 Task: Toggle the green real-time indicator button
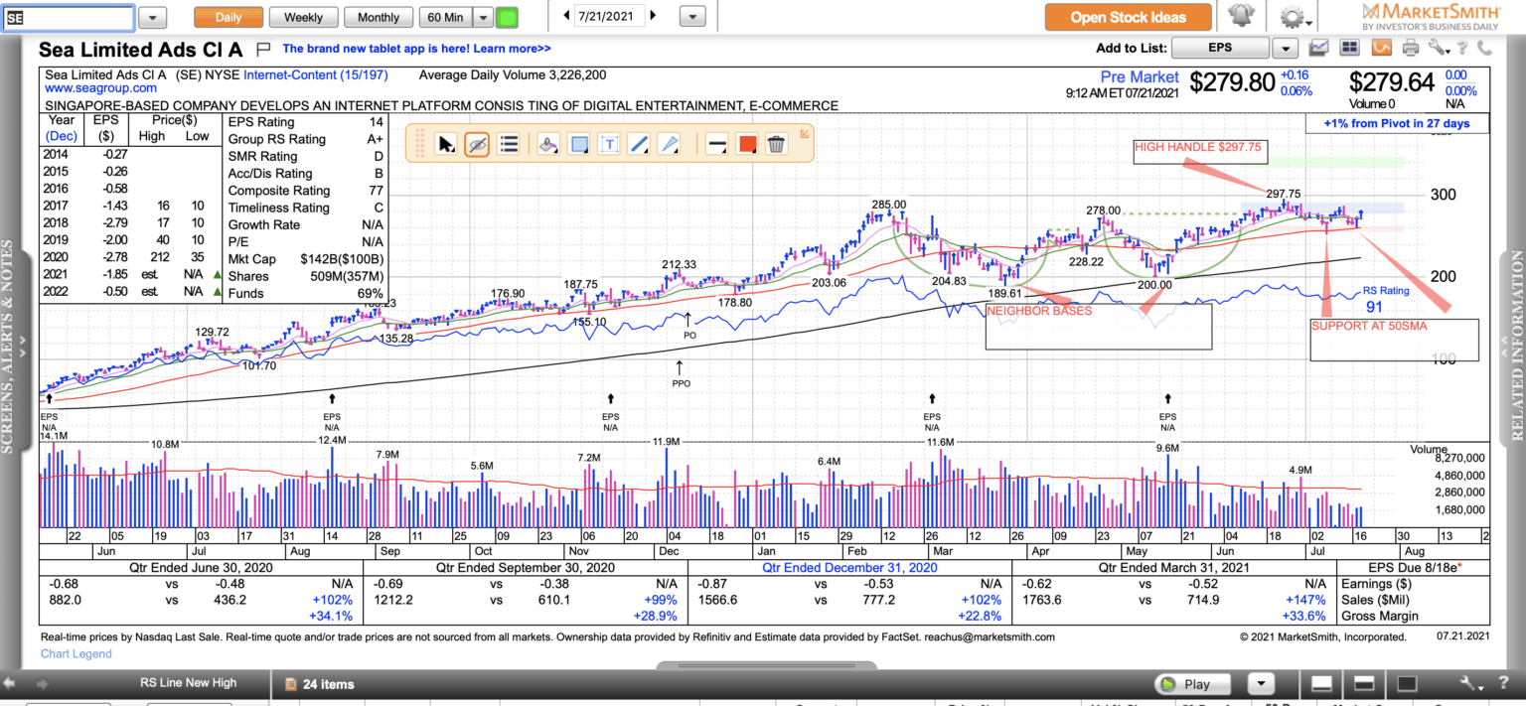click(507, 17)
